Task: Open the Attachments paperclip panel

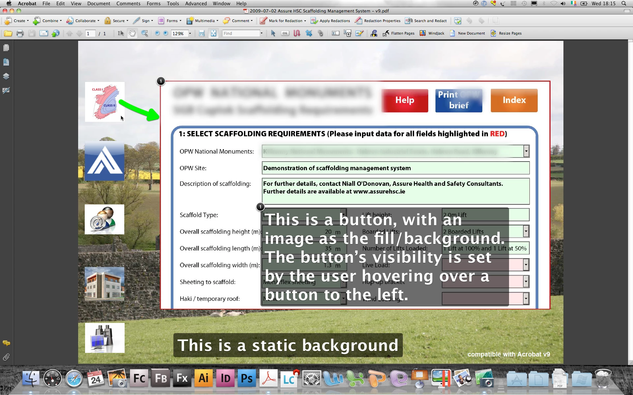Action: pos(6,357)
